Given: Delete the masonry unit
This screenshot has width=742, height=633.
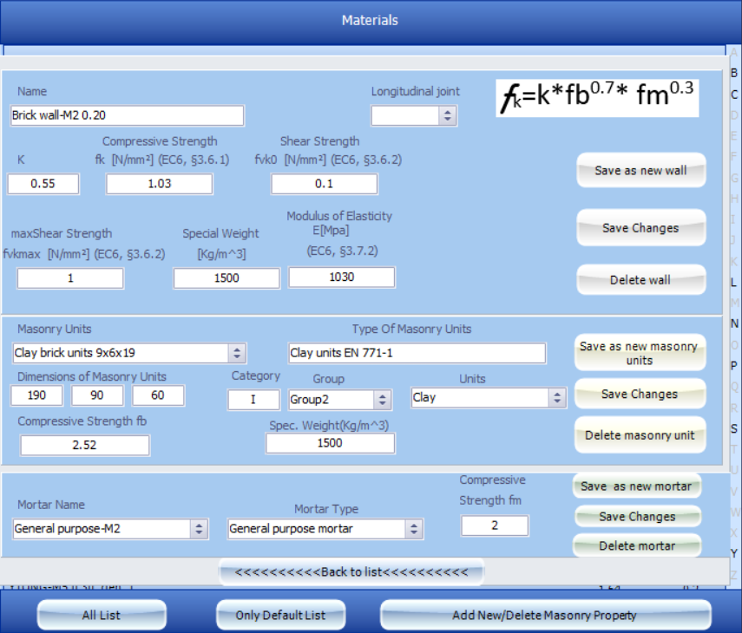Looking at the screenshot, I should pos(639,435).
